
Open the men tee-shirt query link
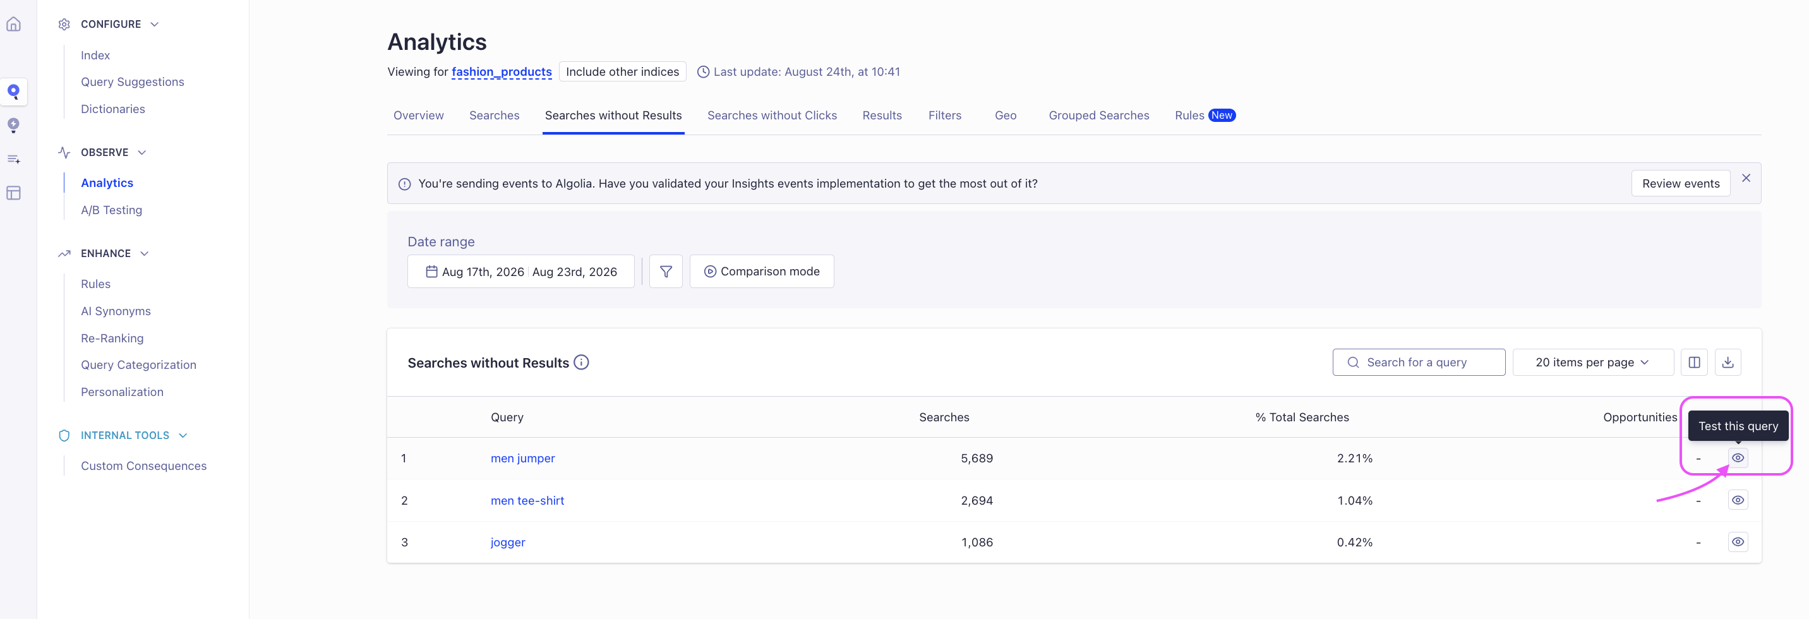click(527, 500)
